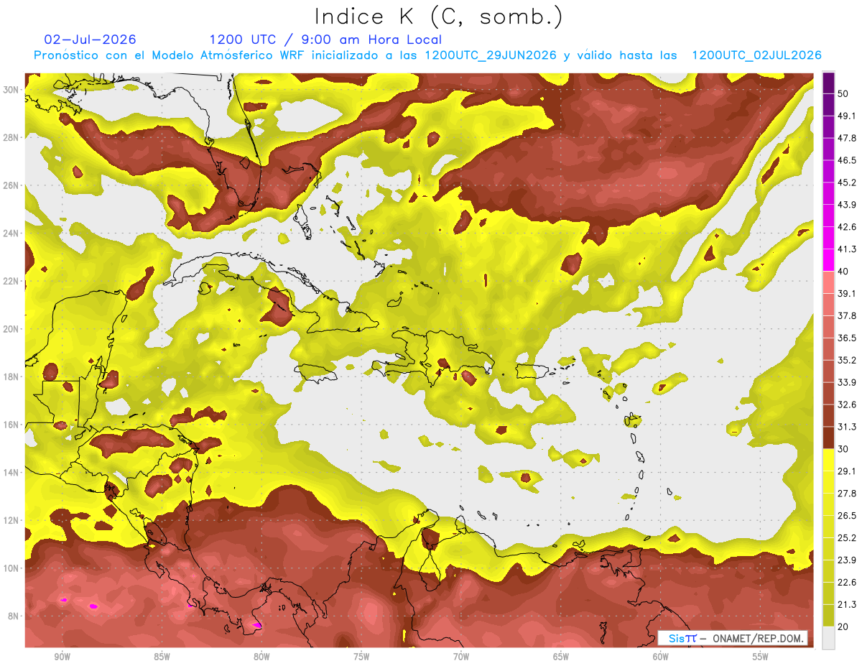862x666 pixels.
Task: Click the 80W longitude label
Action: pos(261,657)
